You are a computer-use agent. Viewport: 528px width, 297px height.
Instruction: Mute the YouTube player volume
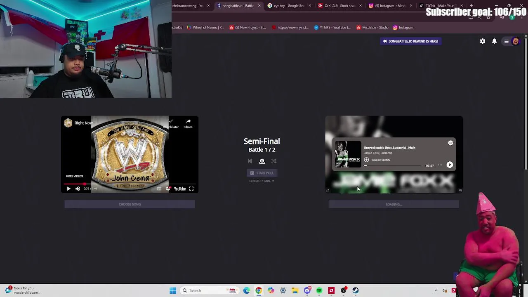[x=78, y=189]
